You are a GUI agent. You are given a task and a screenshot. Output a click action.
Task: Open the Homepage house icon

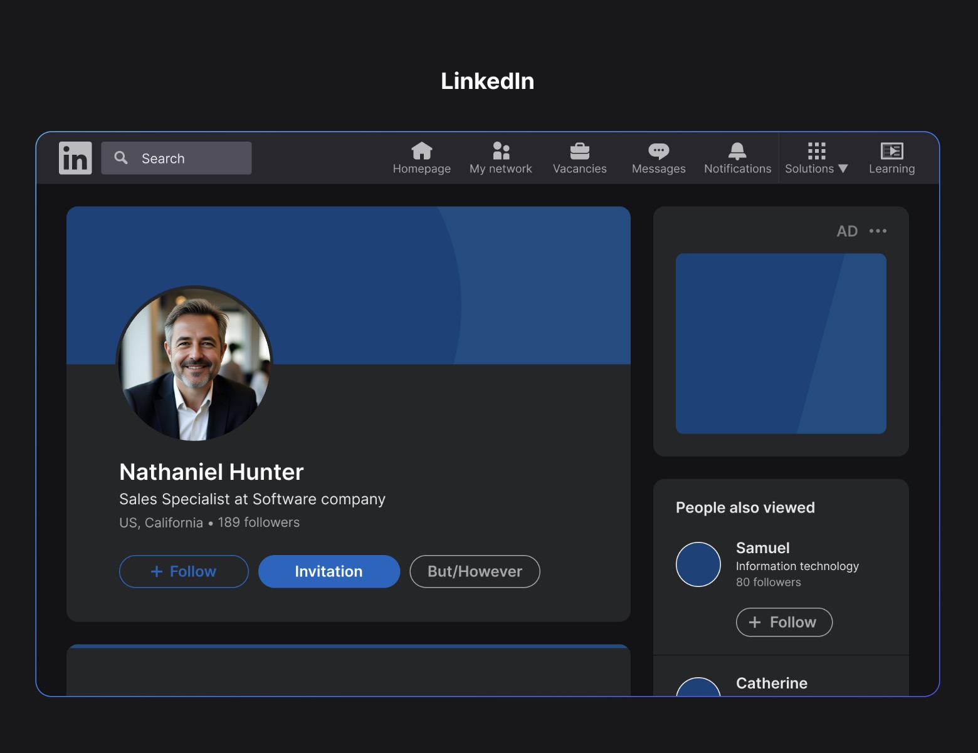[422, 151]
